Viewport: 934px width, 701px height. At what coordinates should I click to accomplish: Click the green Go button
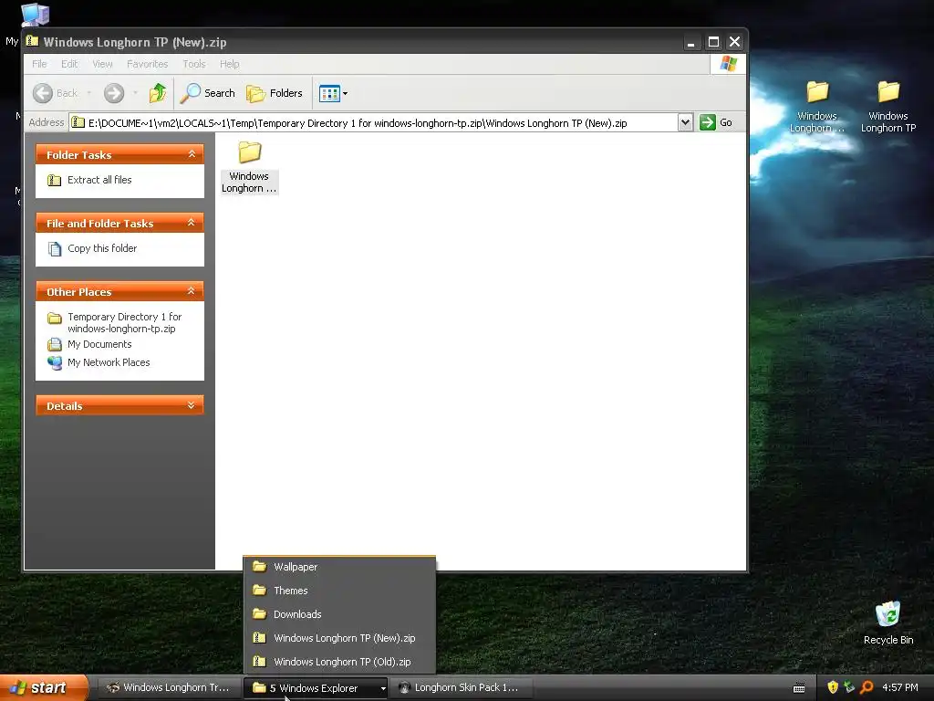tap(715, 122)
